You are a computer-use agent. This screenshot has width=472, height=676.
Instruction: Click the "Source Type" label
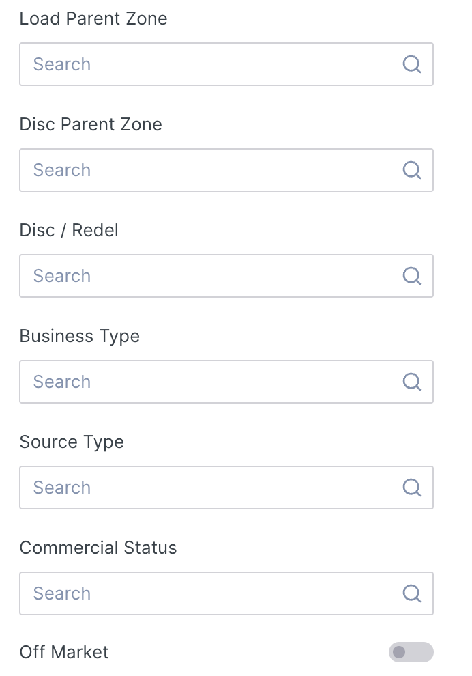coord(72,442)
